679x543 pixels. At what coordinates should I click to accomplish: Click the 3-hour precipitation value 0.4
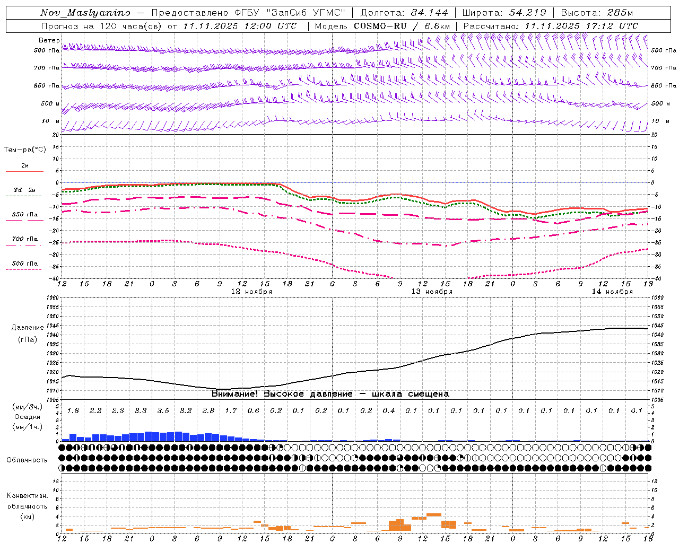(389, 411)
